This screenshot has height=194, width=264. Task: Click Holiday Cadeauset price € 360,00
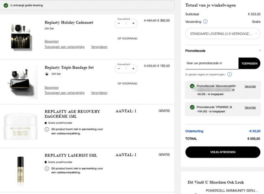click(x=164, y=21)
